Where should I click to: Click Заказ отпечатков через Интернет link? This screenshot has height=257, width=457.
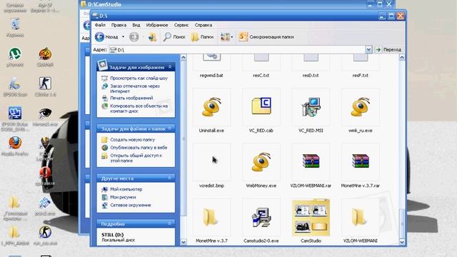pos(135,89)
